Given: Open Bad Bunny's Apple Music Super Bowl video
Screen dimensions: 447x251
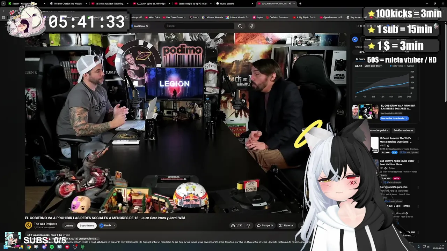Looking at the screenshot, I should click(x=397, y=163).
